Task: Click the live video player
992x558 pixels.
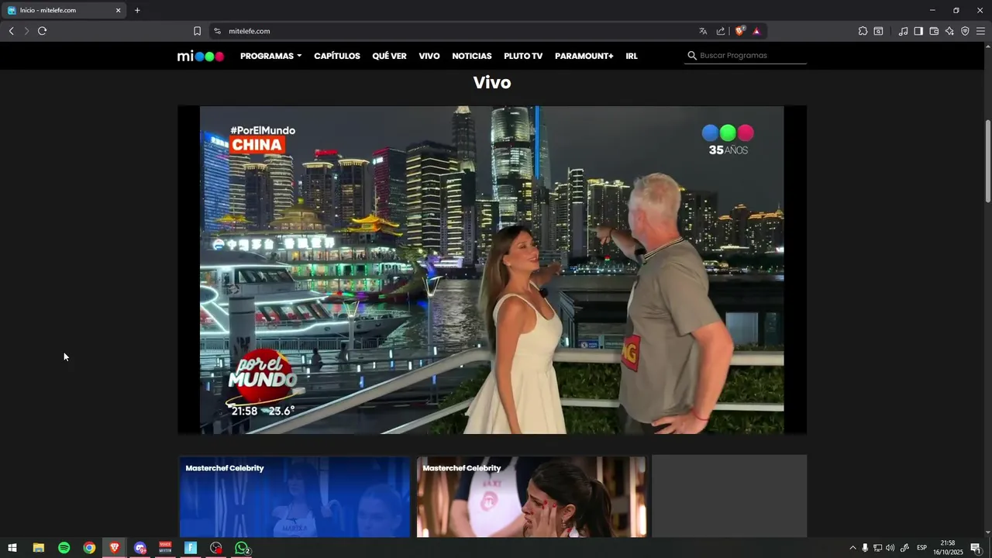Action: [492, 270]
